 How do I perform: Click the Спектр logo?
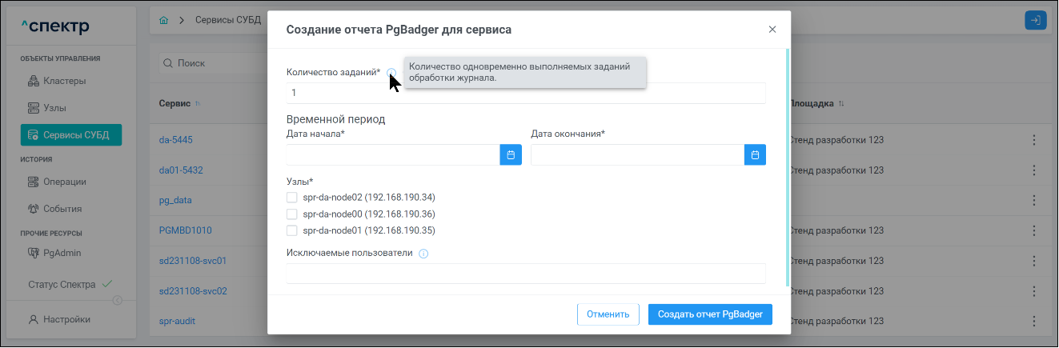(56, 28)
